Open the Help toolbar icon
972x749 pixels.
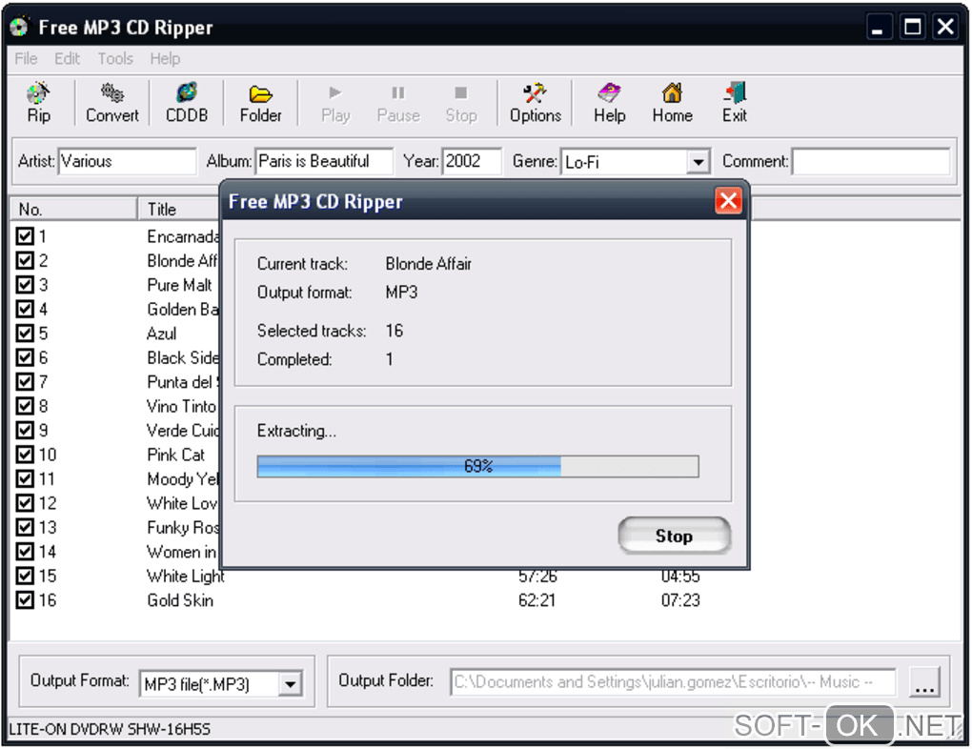click(x=609, y=103)
